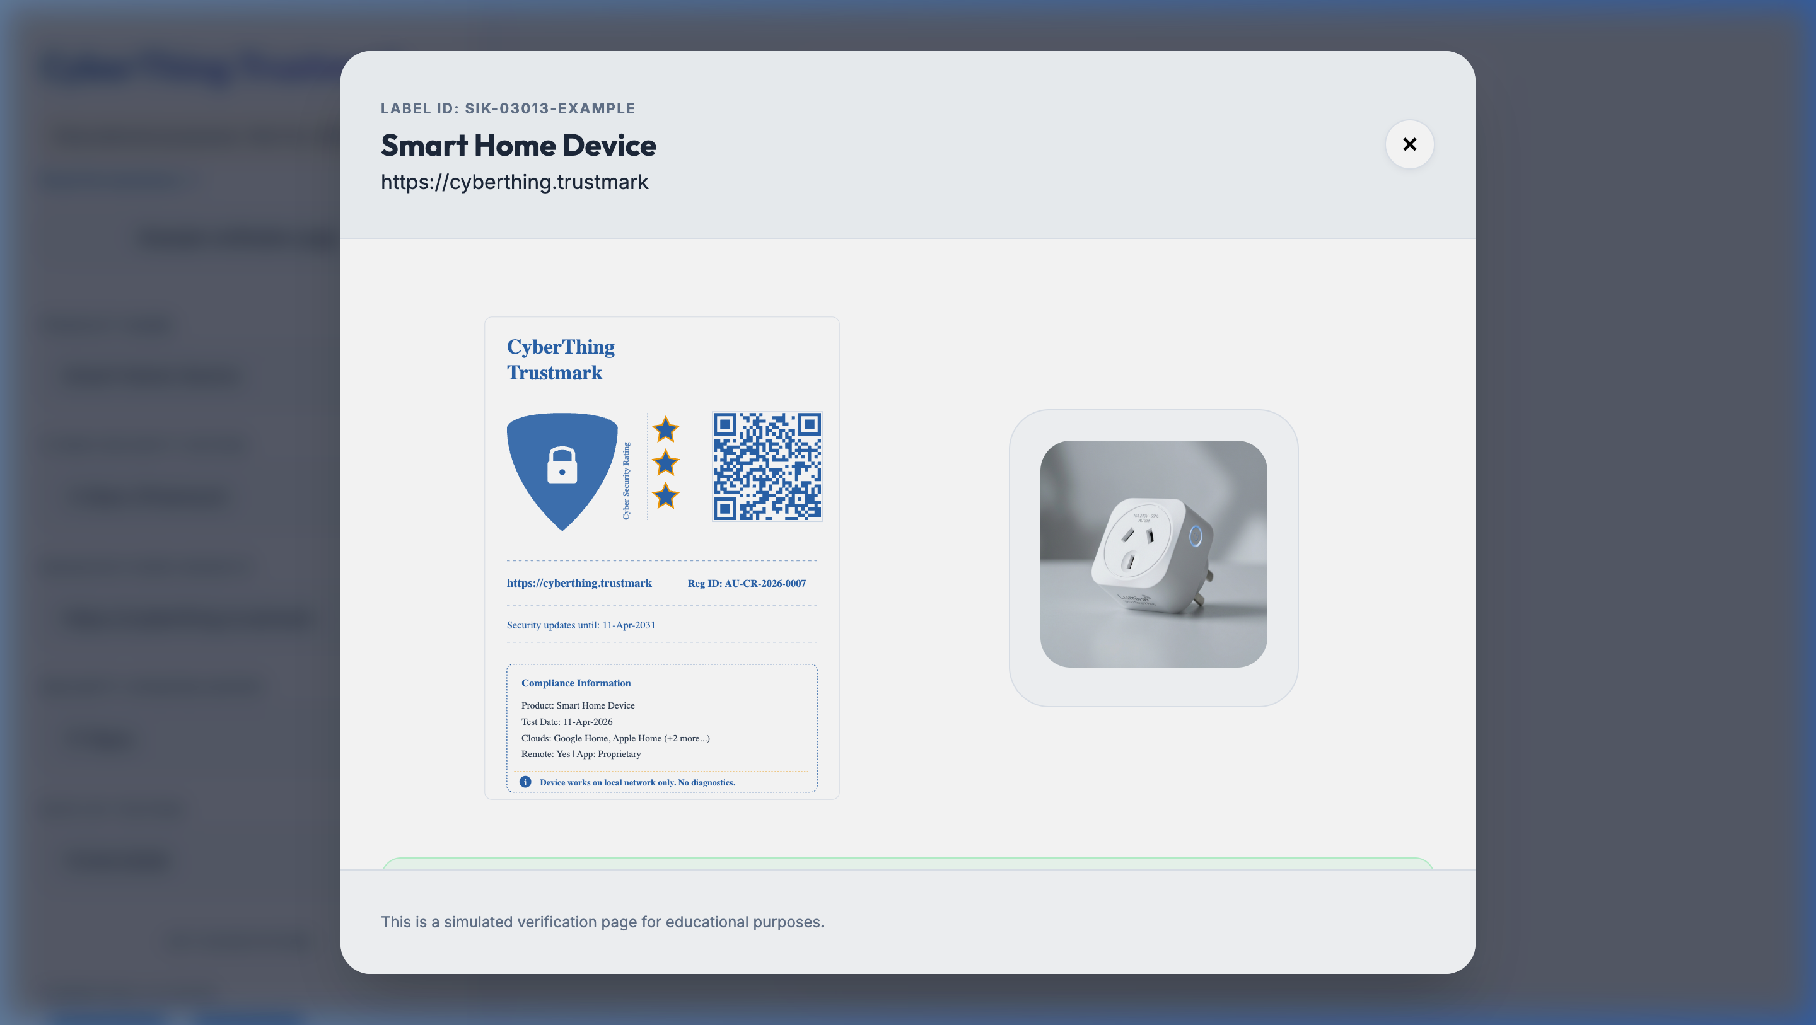Click the info icon beside the local network notice
Screen dimensions: 1816x1025
click(x=525, y=782)
